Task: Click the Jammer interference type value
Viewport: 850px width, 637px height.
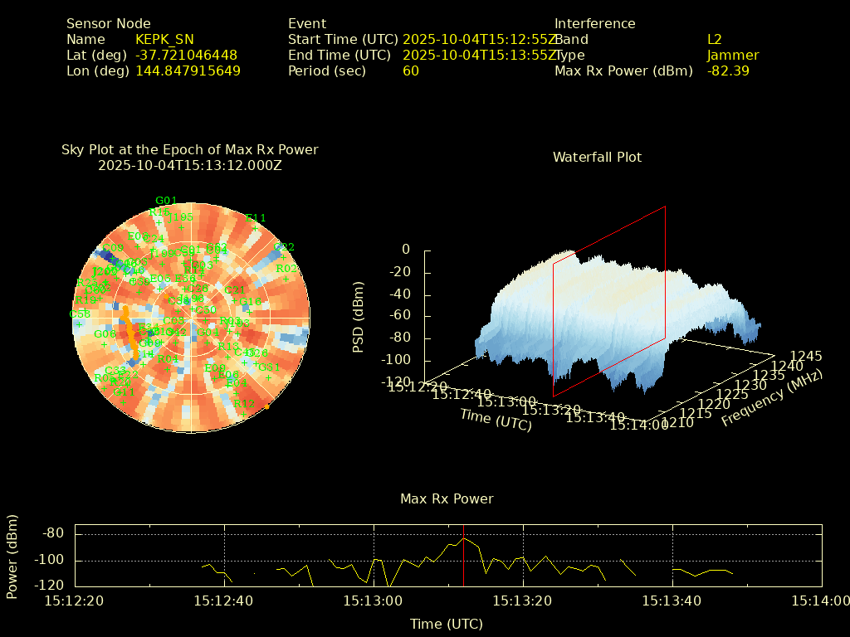Action: click(x=732, y=56)
